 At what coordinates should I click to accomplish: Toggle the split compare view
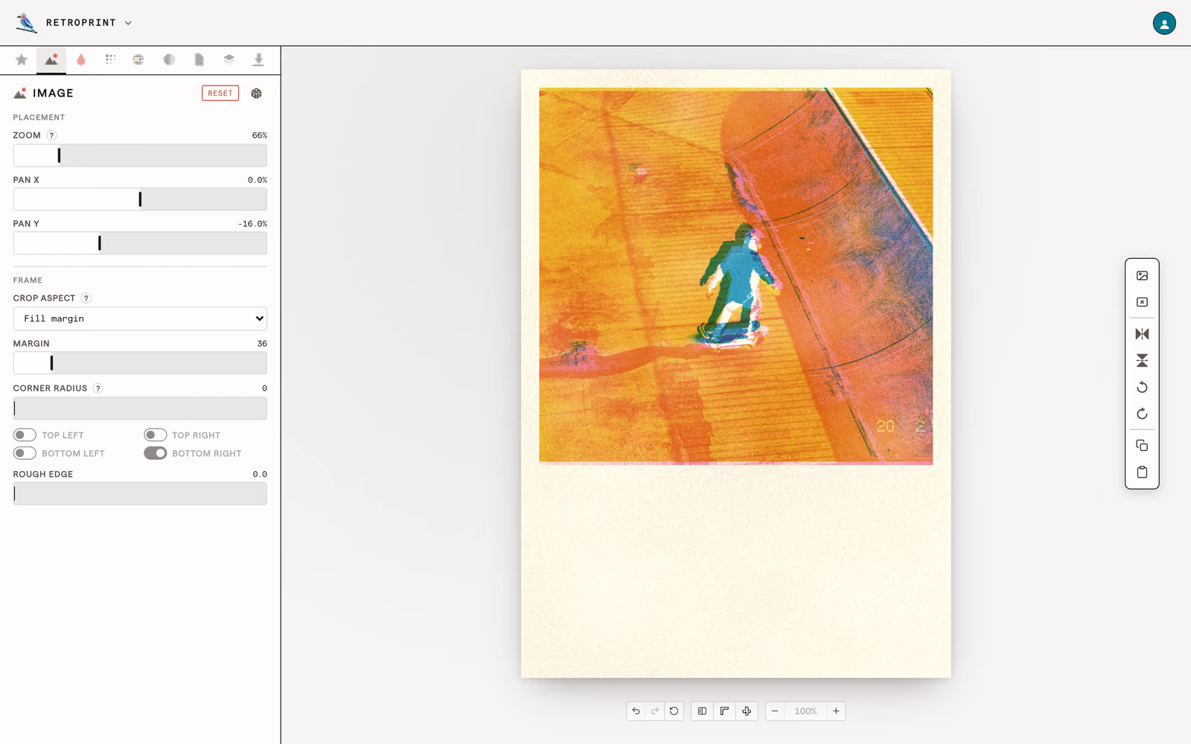tap(702, 711)
